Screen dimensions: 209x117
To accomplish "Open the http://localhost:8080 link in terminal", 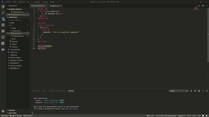I will 54,100.
